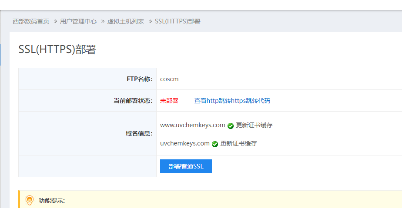Navigate to 虚拟主机列表 in the breadcrumb
The height and width of the screenshot is (208, 402).
(126, 21)
